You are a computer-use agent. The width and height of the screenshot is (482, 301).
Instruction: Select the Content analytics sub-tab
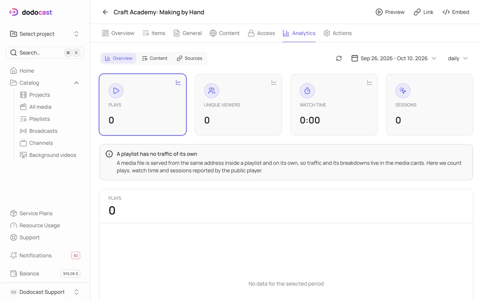[x=155, y=58]
